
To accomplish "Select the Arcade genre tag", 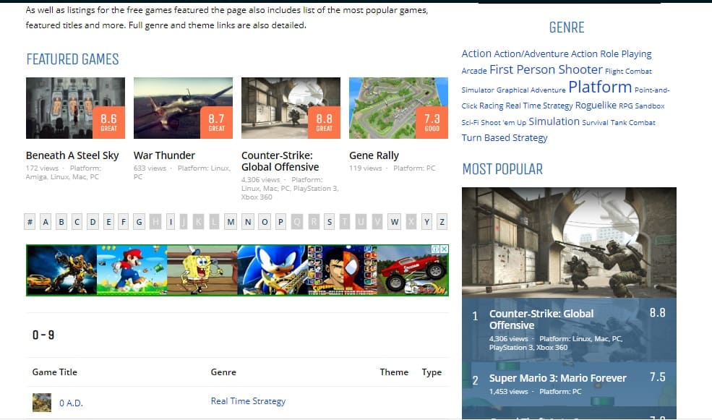I will [474, 71].
